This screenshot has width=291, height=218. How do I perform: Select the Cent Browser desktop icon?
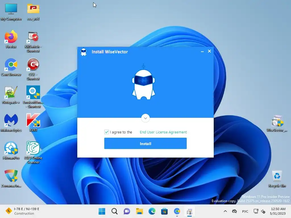click(11, 67)
